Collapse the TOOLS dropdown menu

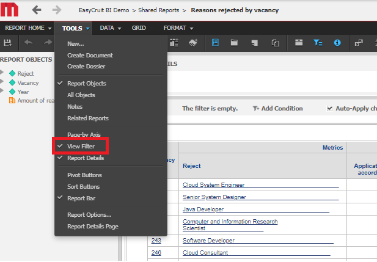[75, 28]
